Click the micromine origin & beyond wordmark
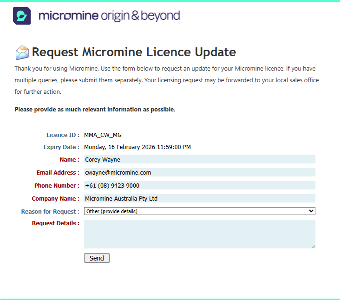 [109, 16]
